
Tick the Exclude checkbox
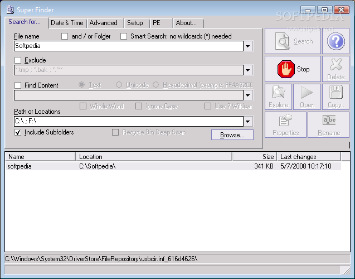click(x=18, y=60)
